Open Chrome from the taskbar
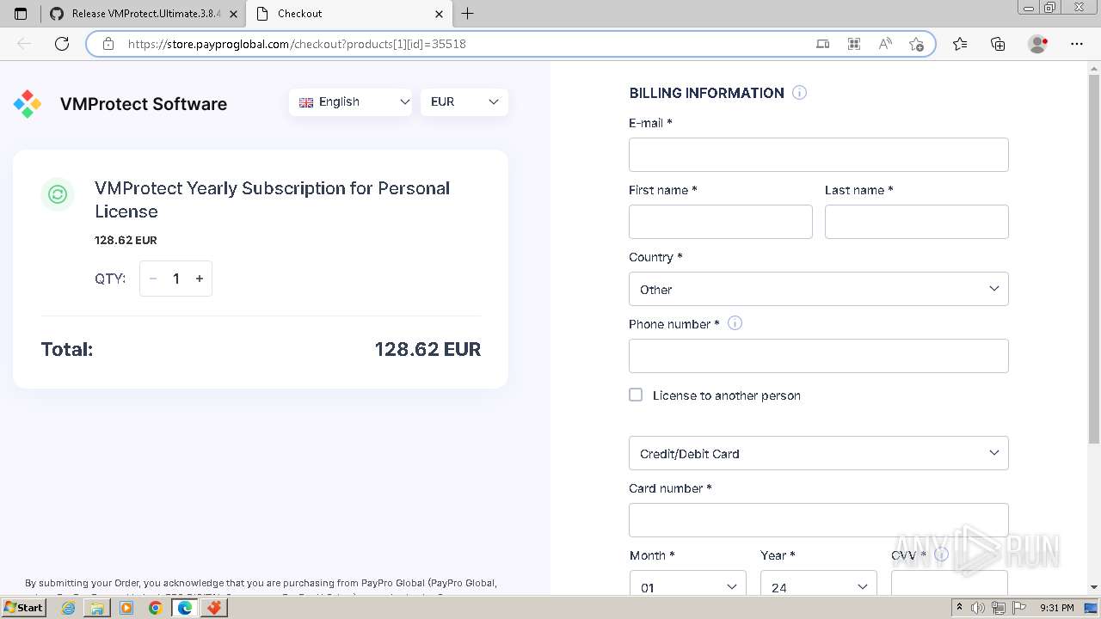 coord(156,608)
